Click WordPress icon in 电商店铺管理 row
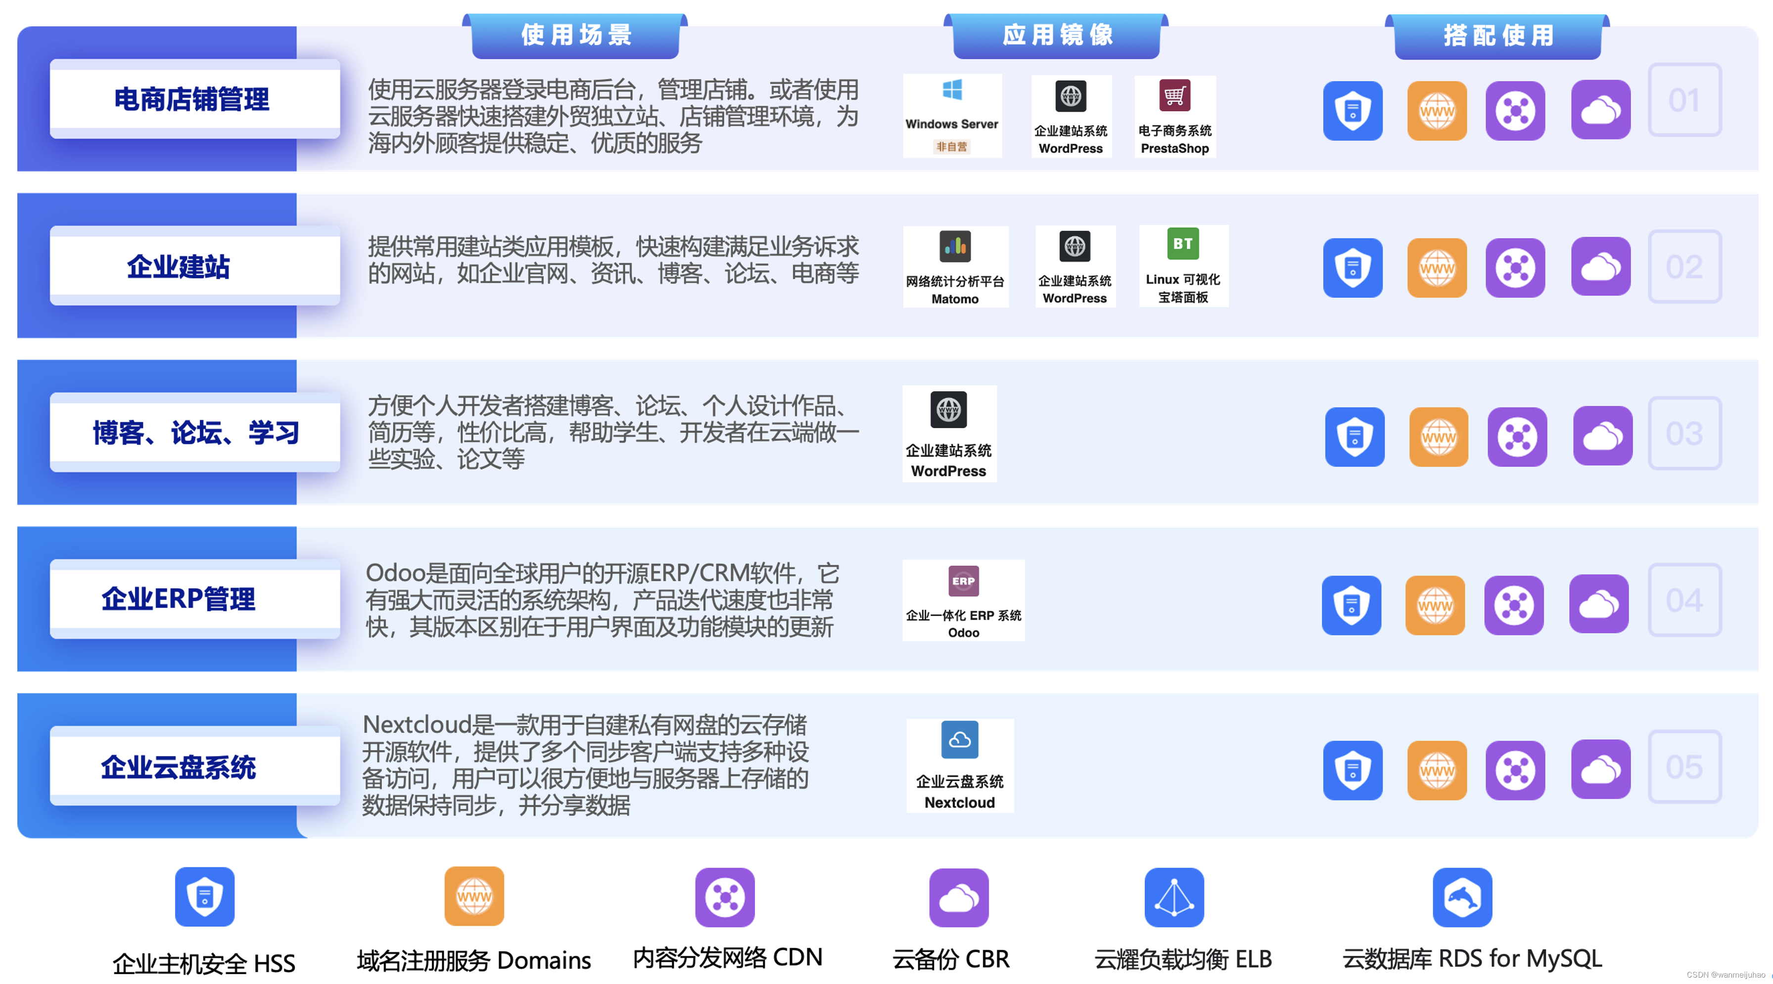1773x984 pixels. [x=1070, y=95]
